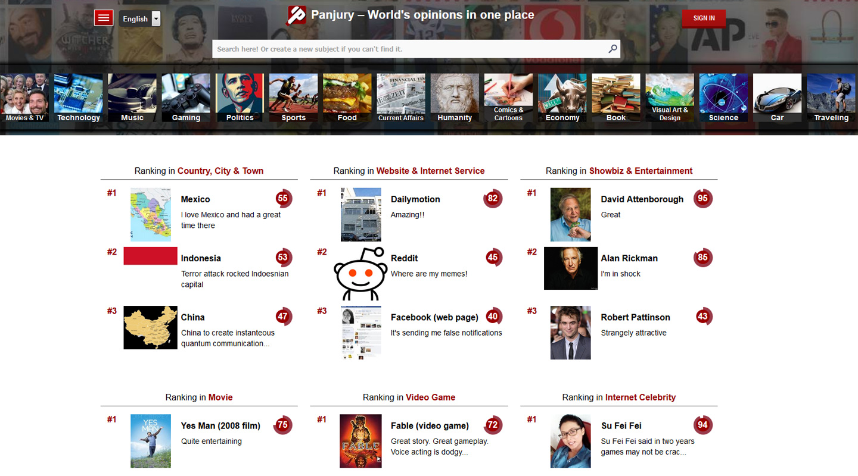Image resolution: width=858 pixels, height=476 pixels.
Task: Click Robert Pattinson's score badge 43
Action: pos(703,317)
